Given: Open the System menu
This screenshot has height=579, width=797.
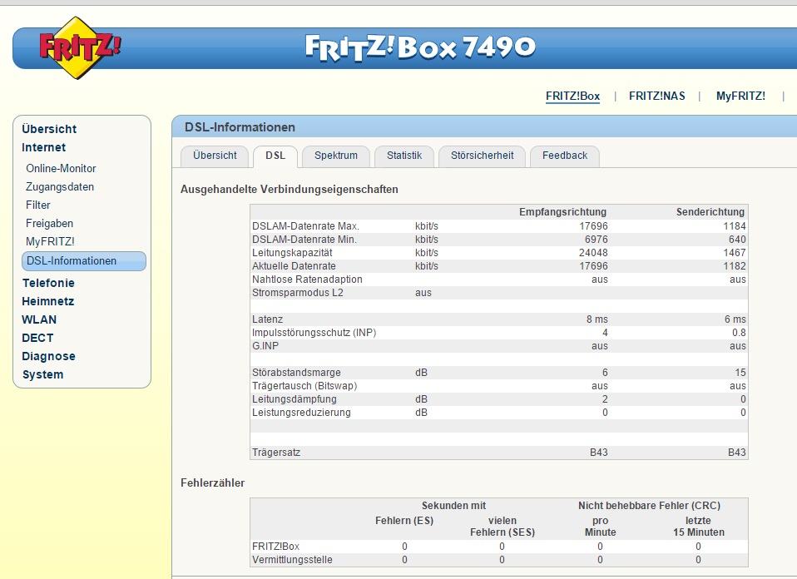Looking at the screenshot, I should (42, 374).
